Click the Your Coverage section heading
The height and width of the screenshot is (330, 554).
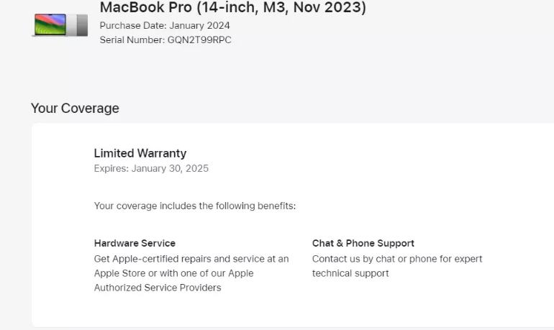coord(75,108)
